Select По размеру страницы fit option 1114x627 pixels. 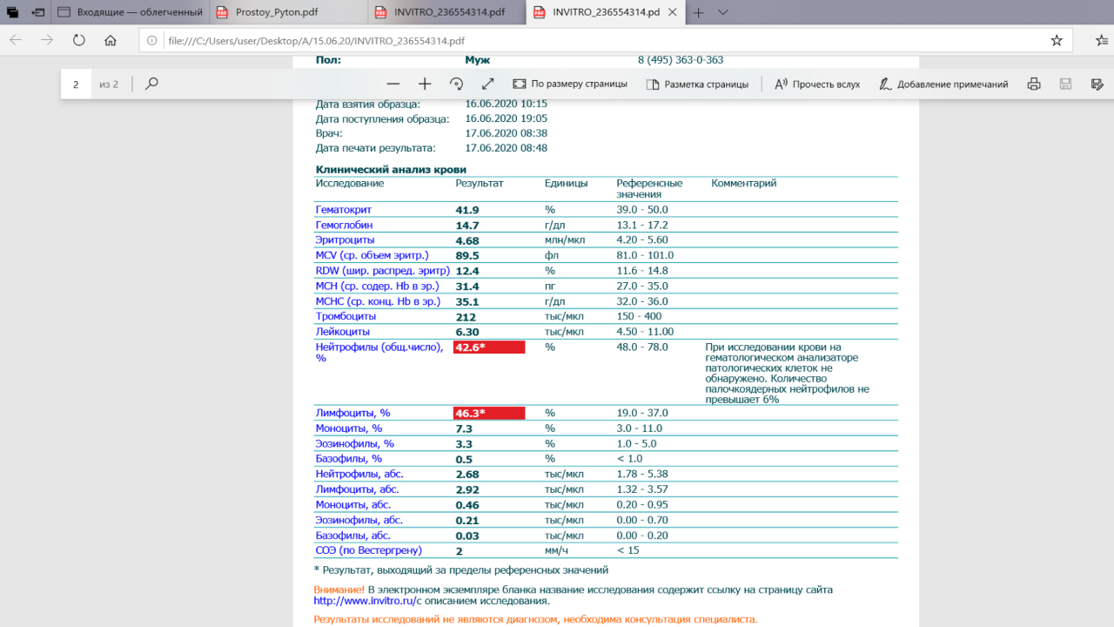(x=570, y=84)
